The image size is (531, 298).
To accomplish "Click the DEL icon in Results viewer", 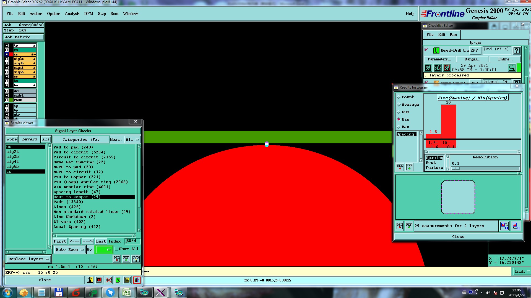I will 117,259.
